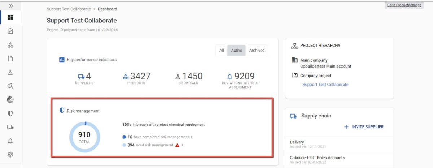Click the light blue need management legend dot

pos(124,145)
